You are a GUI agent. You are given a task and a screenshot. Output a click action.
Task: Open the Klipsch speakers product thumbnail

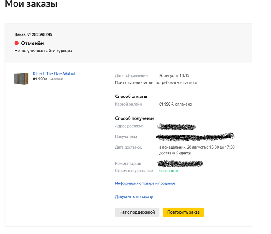click(x=21, y=79)
